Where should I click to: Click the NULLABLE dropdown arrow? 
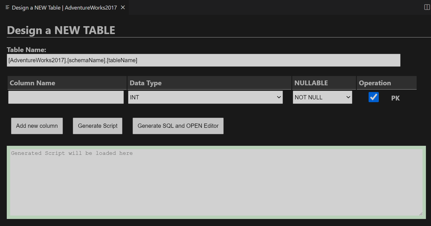point(348,97)
